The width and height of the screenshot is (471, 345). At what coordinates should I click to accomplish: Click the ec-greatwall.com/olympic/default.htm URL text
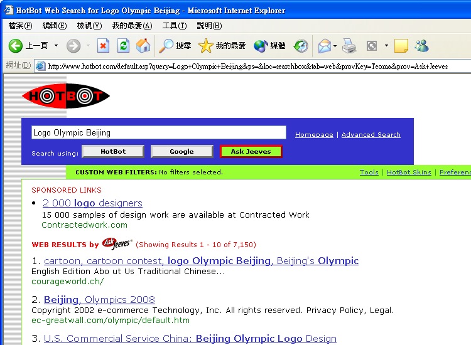(111, 321)
